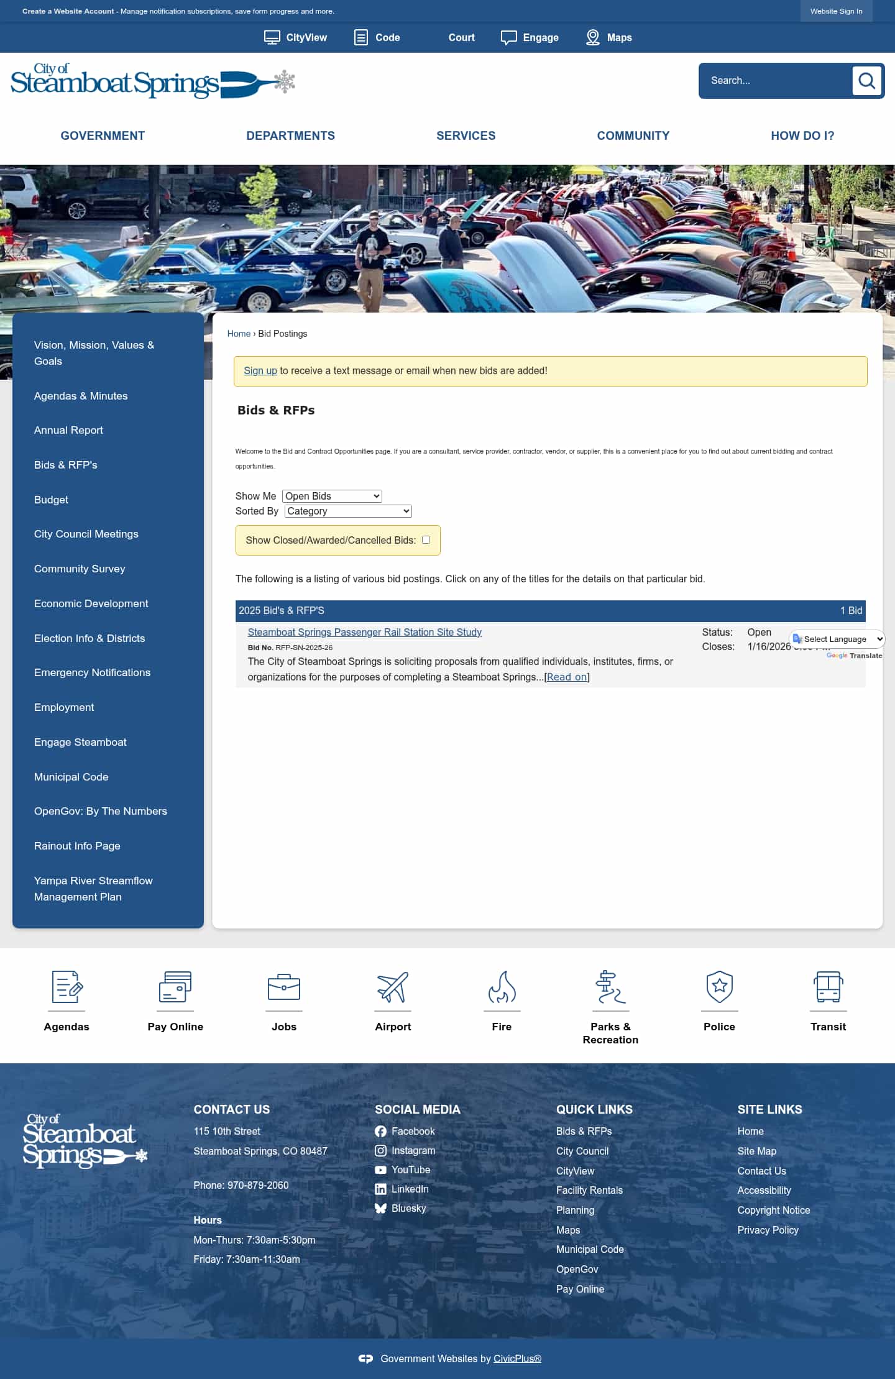Viewport: 895px width, 1379px height.
Task: Select Agendas & Minutes in sidebar
Action: (81, 396)
